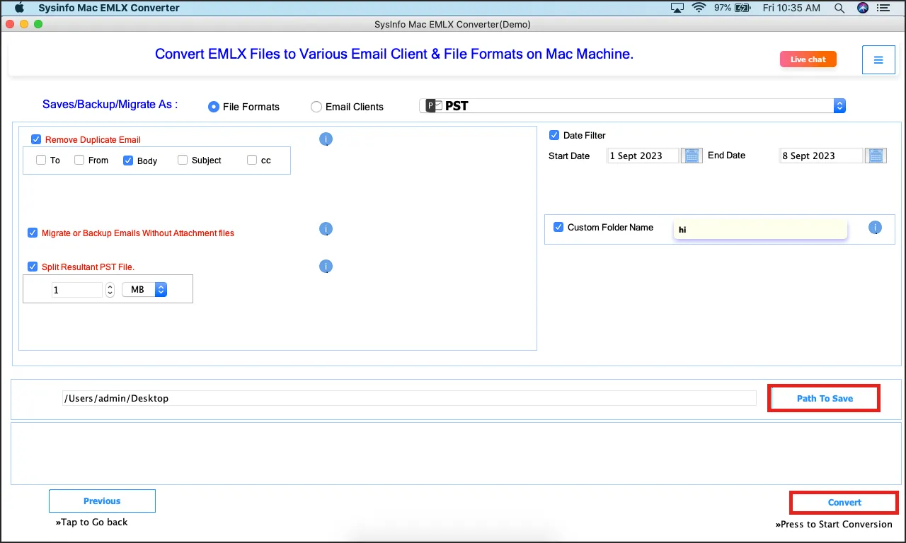Toggle Migrate or Backup Emails Without Attachment

(33, 233)
